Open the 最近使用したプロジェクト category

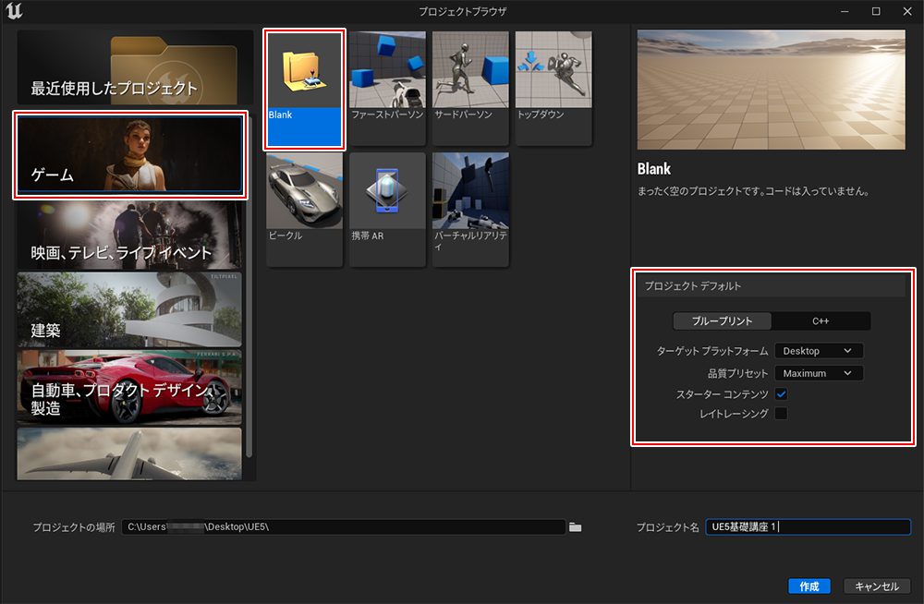[x=135, y=67]
